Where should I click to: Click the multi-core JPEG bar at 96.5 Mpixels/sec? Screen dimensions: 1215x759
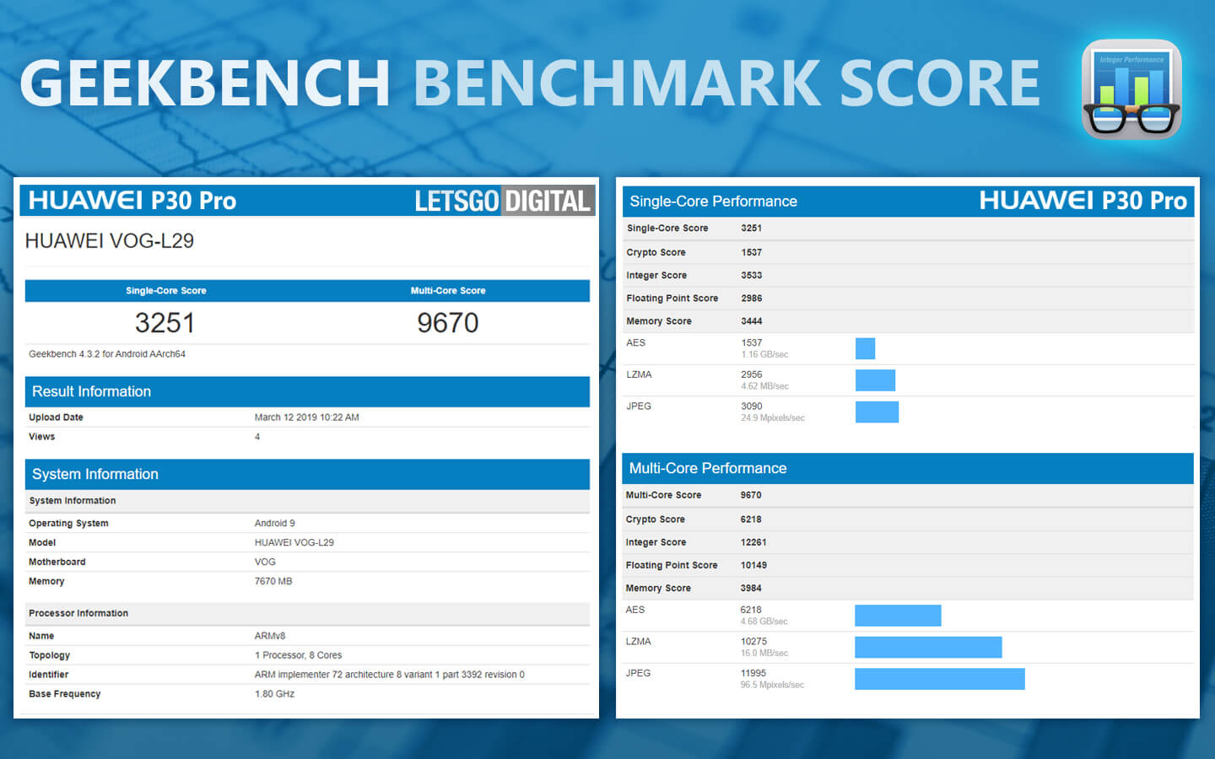coord(940,679)
